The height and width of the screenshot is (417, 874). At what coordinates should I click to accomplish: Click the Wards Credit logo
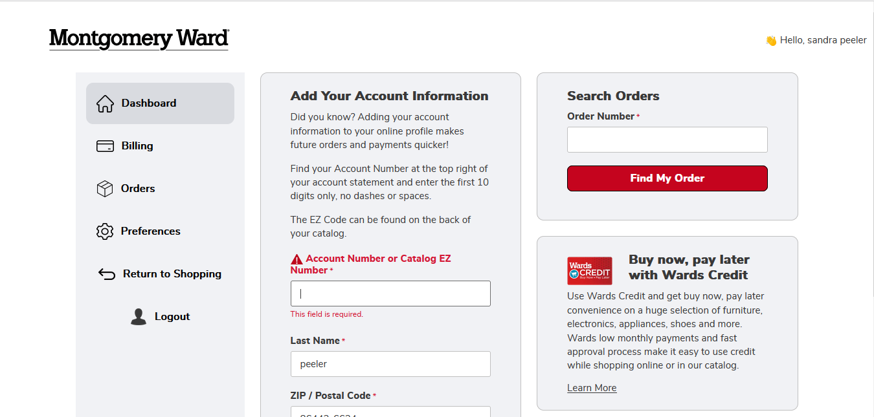(x=590, y=270)
